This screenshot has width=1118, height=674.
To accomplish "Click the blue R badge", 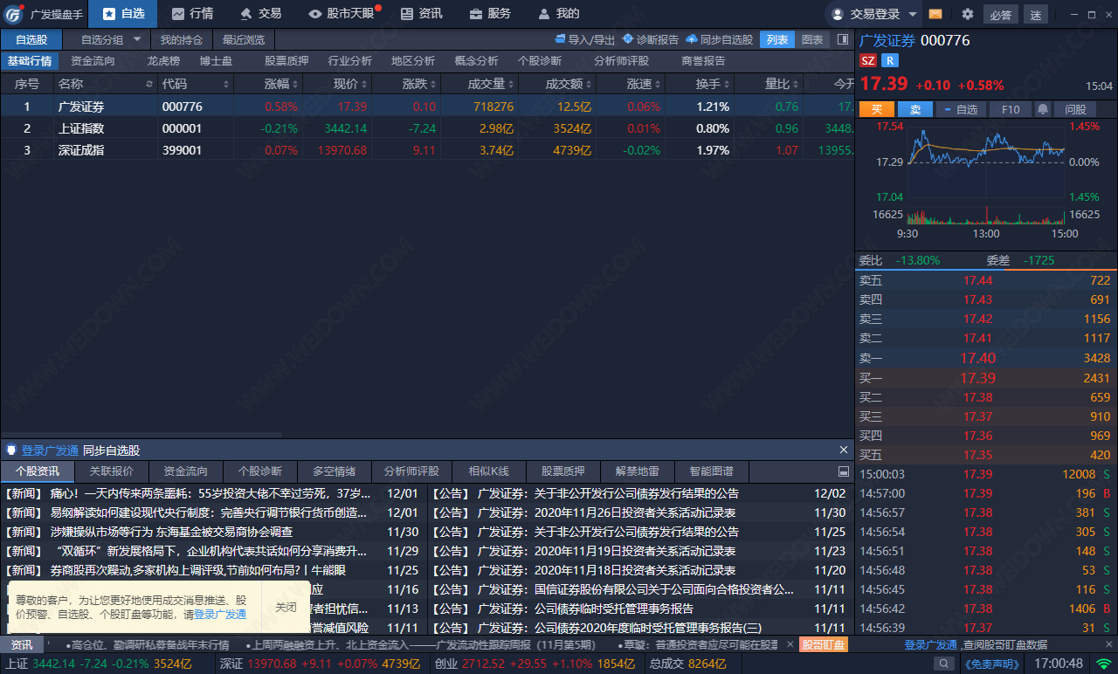I will [889, 60].
